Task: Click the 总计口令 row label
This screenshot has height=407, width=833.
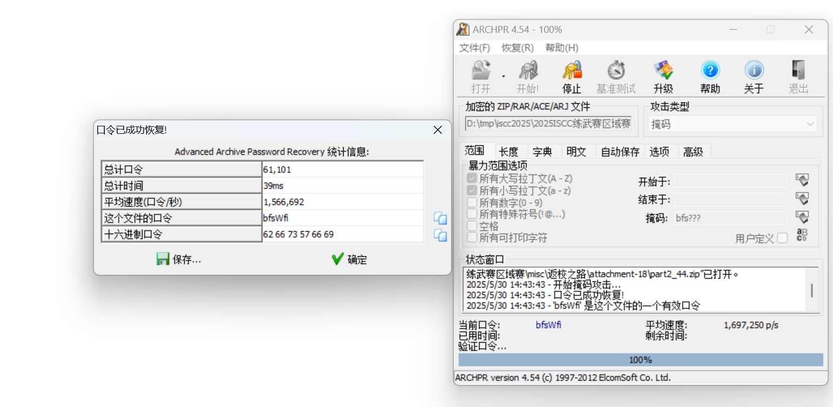Action: [182, 169]
